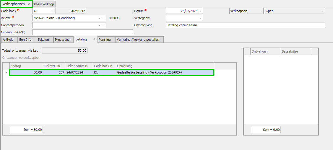Screen dimensions: 333x150
Task: Close the Verkoopbonnen tab
Action: (x=29, y=4)
